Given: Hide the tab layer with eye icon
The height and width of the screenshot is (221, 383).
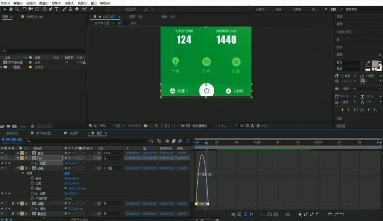Looking at the screenshot, I should click(2, 158).
